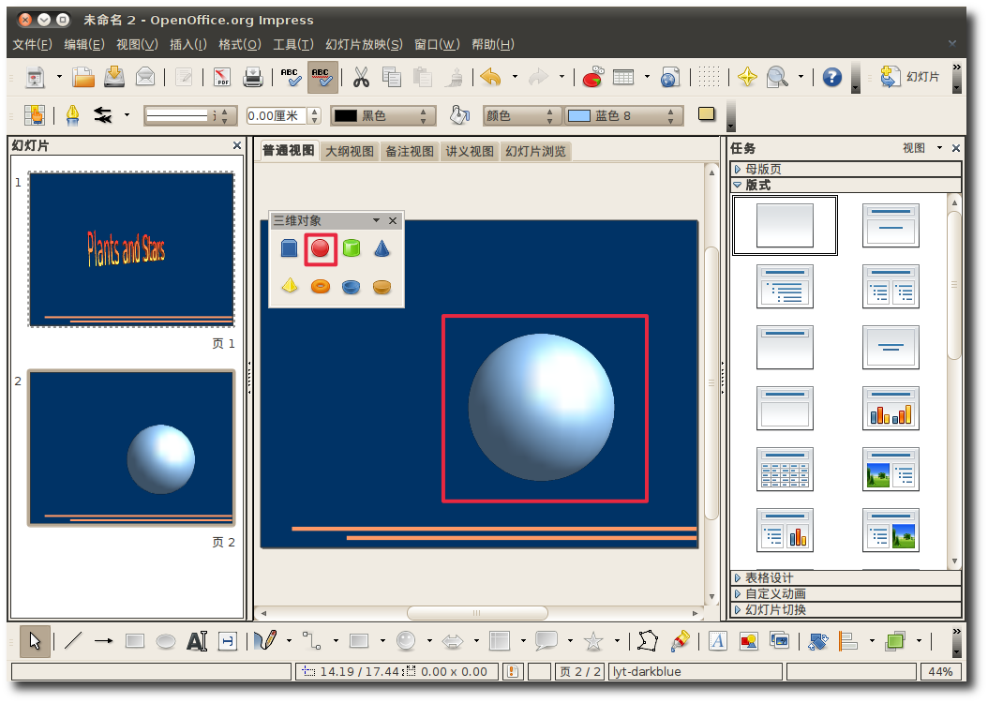Open the line style dropdown
The image size is (988, 703).
pyautogui.click(x=190, y=116)
